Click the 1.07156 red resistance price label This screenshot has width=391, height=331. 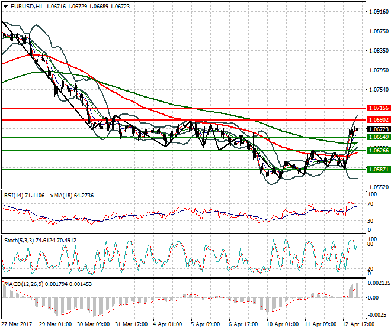coord(379,108)
